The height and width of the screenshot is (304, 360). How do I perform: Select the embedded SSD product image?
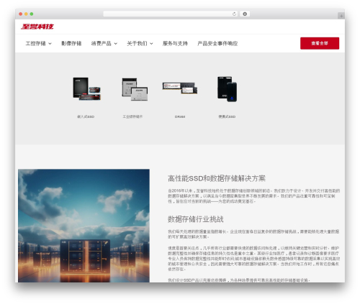(86, 89)
